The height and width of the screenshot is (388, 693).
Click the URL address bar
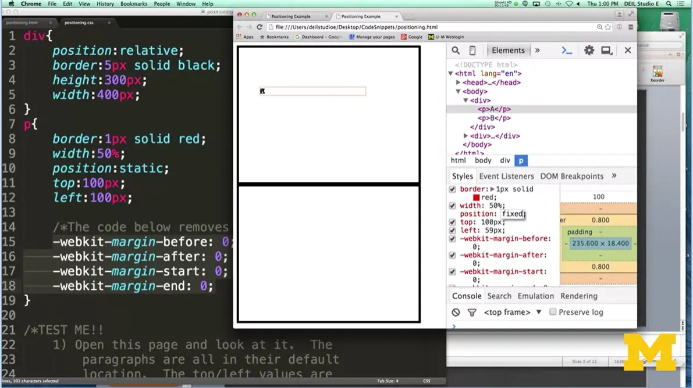[431, 27]
